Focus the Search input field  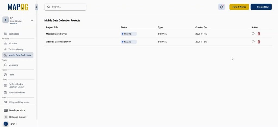[x=65, y=7]
